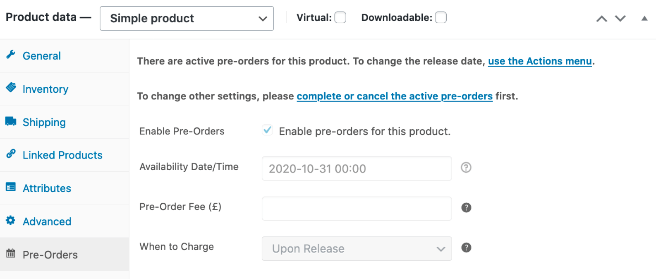Click the Inventory tag icon
The image size is (656, 279).
[11, 88]
